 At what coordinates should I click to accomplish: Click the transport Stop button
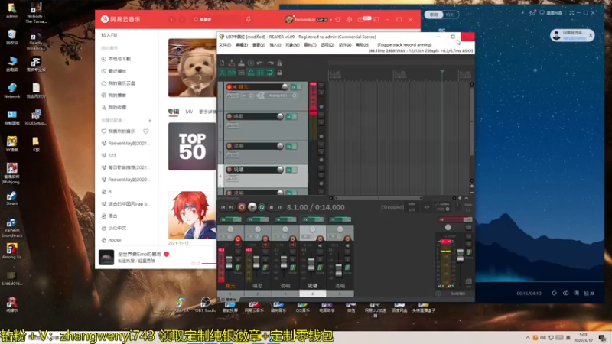pyautogui.click(x=272, y=207)
